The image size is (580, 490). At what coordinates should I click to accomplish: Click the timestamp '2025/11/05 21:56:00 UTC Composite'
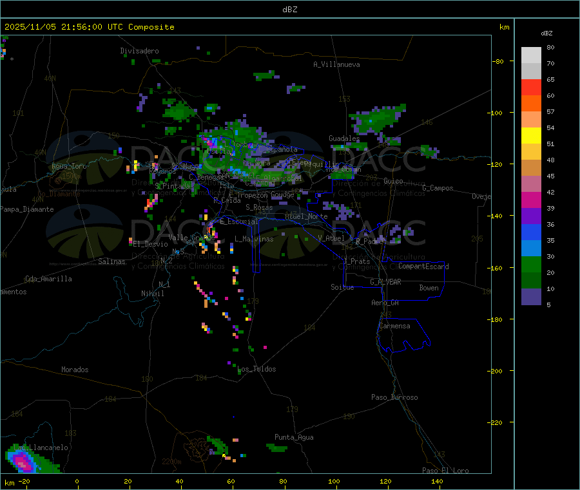[89, 27]
